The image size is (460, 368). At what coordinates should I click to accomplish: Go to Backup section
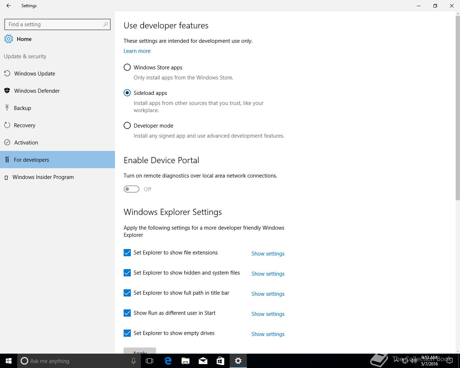(57, 108)
